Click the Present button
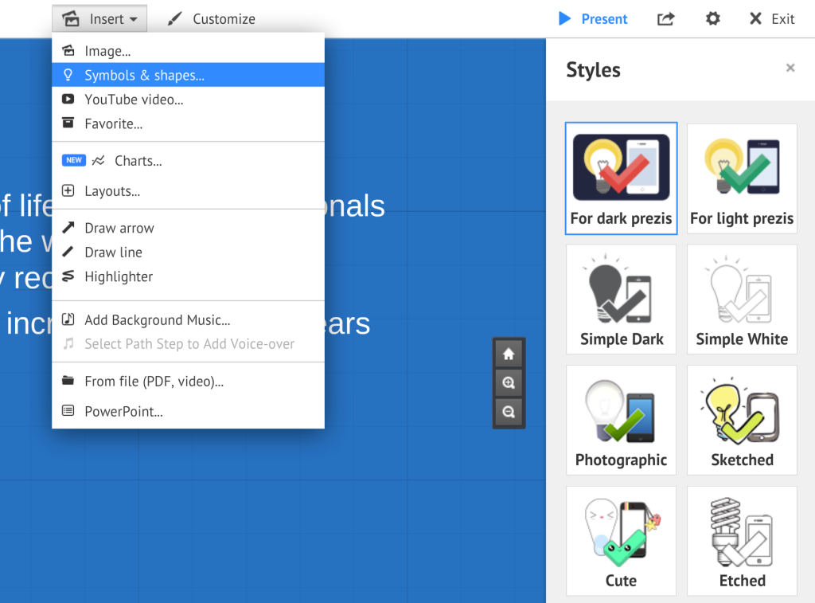This screenshot has width=815, height=603. coord(593,18)
